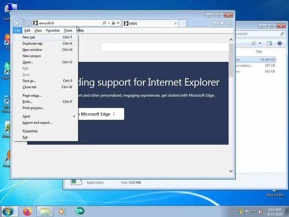
Task: Choose Exit from File menu
Action: 45,137
